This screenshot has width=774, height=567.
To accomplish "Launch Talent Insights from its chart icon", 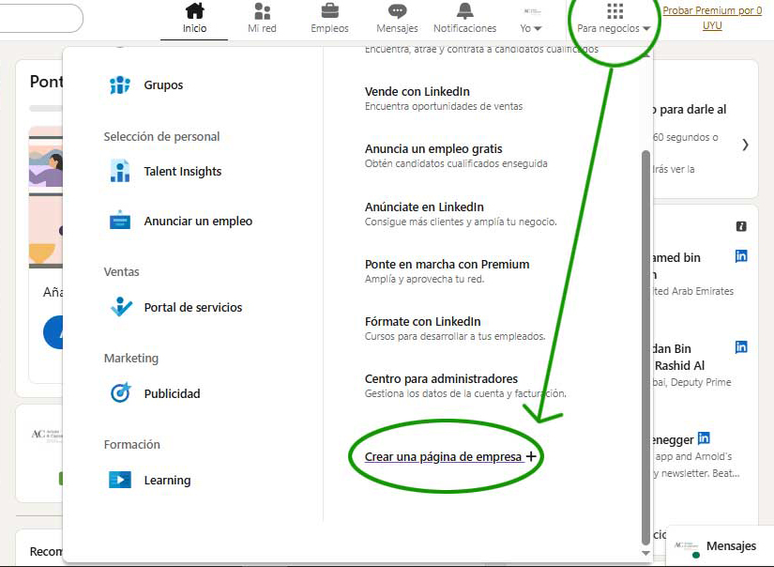I will pos(120,172).
